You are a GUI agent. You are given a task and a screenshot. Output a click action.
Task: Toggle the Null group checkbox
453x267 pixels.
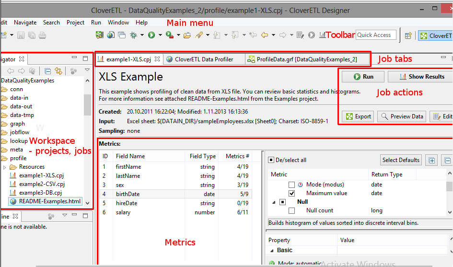(282, 202)
